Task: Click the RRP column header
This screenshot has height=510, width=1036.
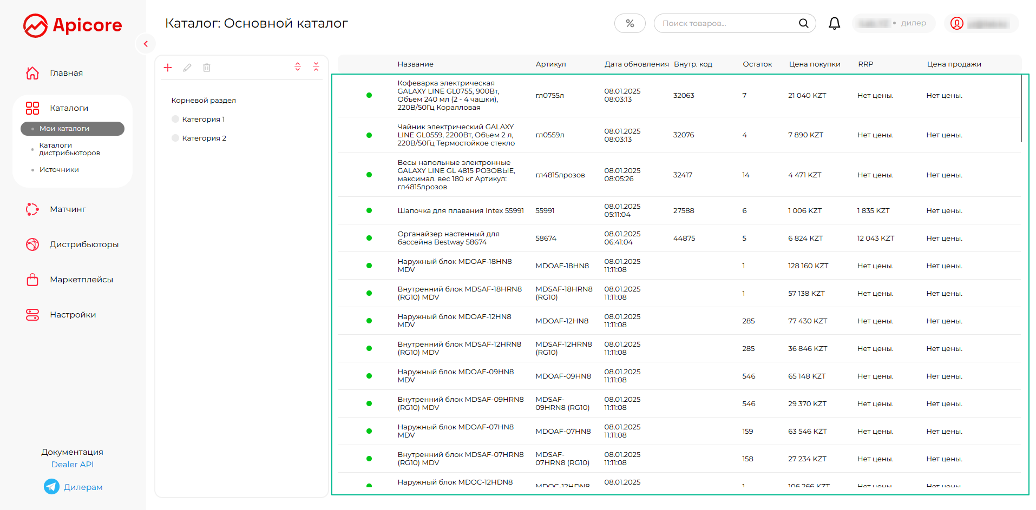Action: coord(865,64)
